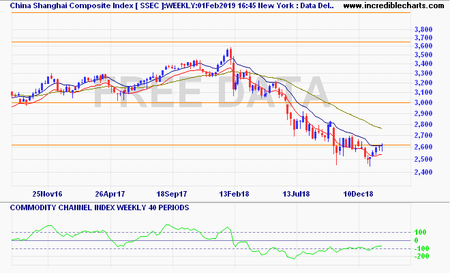Select the 2,600 price level label
This screenshot has height=273, width=450.
423,147
